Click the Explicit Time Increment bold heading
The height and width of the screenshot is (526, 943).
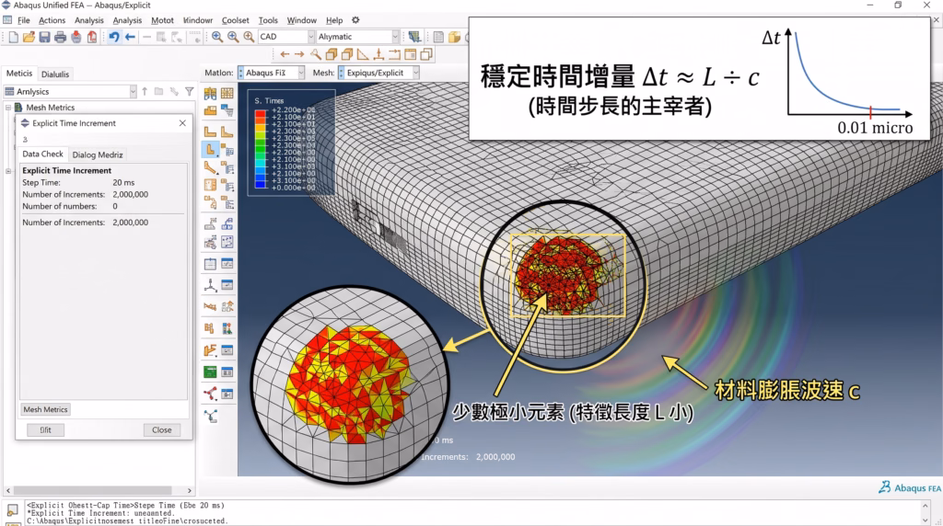66,170
